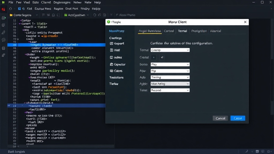This screenshot has height=154, width=274.
Task: Click the Badt longlats text in the status bar
Action: (16, 152)
